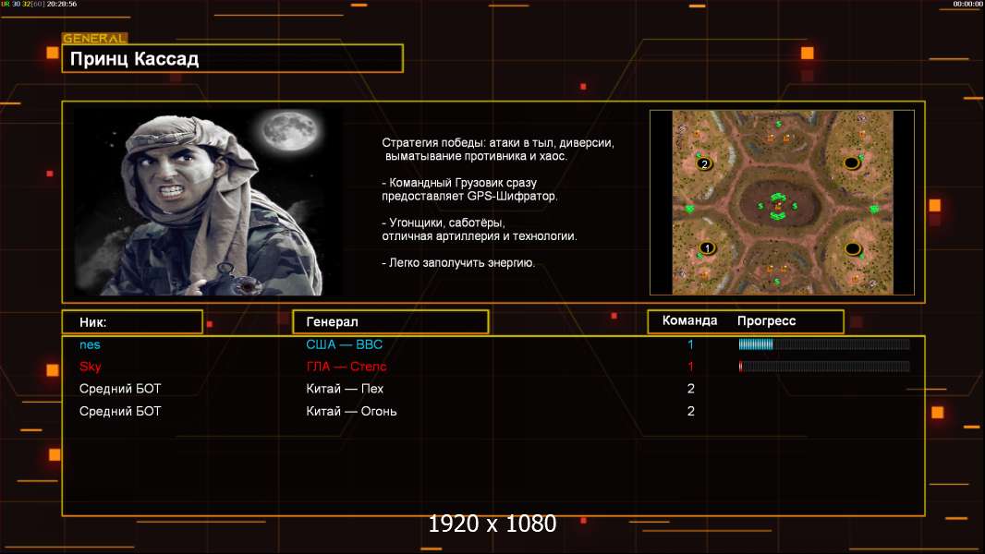
Task: Click the 'Ник:' column header
Action: 132,322
